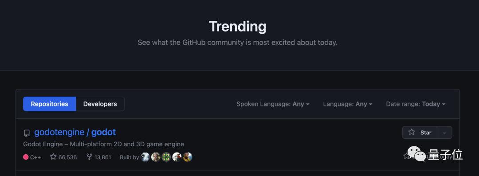This screenshot has width=479, height=176.
Task: Click the first contributor avatar after Built by
Action: pyautogui.click(x=145, y=157)
